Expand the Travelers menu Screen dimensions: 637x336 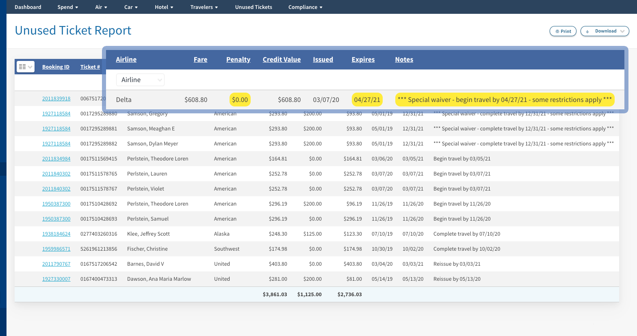coord(204,7)
